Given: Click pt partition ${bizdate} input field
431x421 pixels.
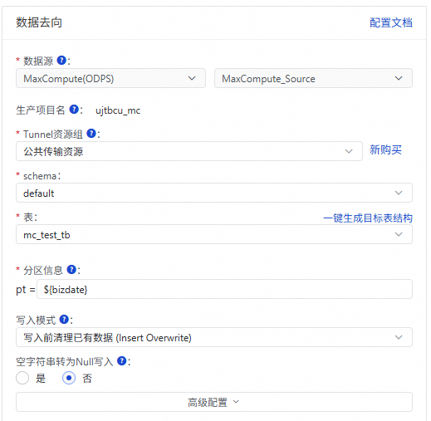Looking at the screenshot, I should [x=224, y=289].
